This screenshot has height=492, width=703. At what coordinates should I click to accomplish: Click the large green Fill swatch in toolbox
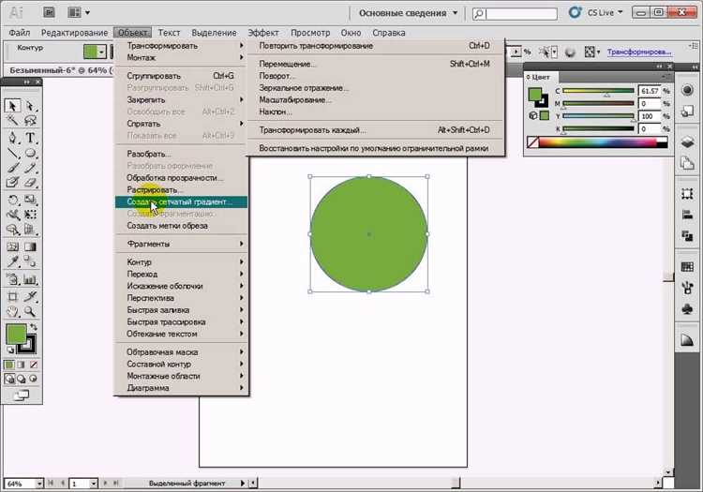pyautogui.click(x=16, y=335)
